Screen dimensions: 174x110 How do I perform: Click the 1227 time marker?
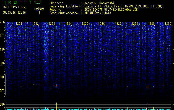point(118,24)
